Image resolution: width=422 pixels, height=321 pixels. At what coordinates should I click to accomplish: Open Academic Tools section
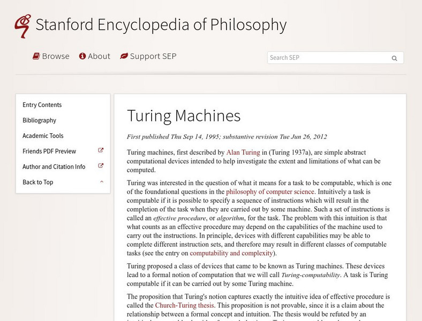(43, 136)
